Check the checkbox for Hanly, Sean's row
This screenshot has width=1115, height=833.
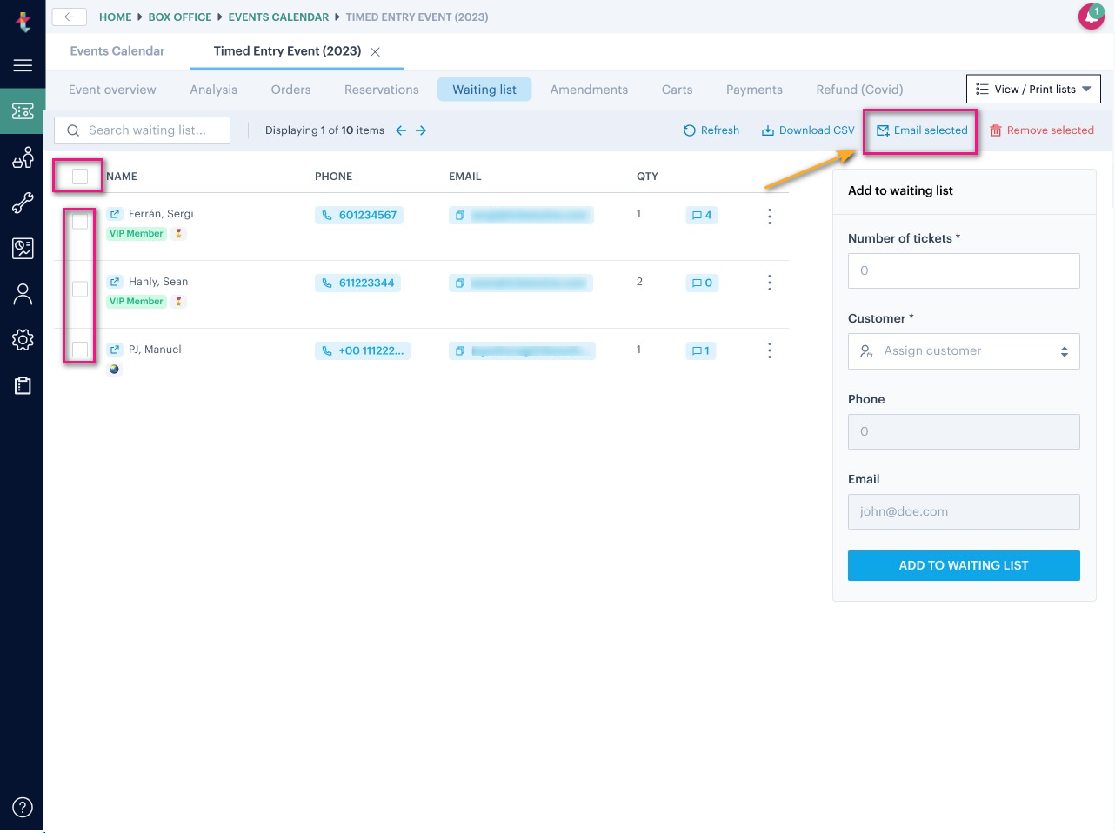[79, 289]
